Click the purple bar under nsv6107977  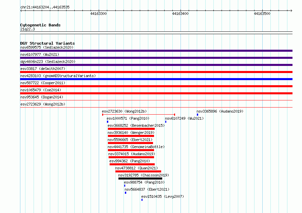point(156,58)
